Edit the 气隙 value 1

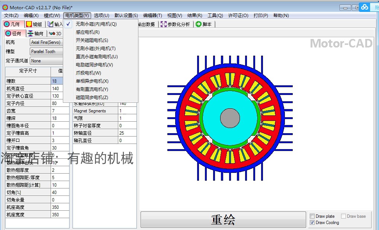click(127, 118)
